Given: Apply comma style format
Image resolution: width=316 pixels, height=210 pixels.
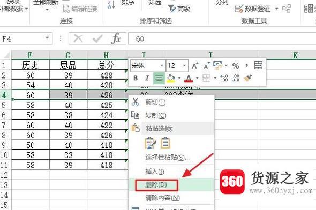Looking at the screenshot, I should point(247,66).
